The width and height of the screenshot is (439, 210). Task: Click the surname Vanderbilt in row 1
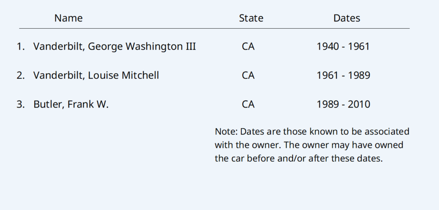click(59, 46)
